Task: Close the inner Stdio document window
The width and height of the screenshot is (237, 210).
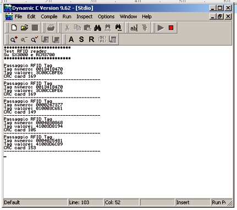Action: pos(228,17)
